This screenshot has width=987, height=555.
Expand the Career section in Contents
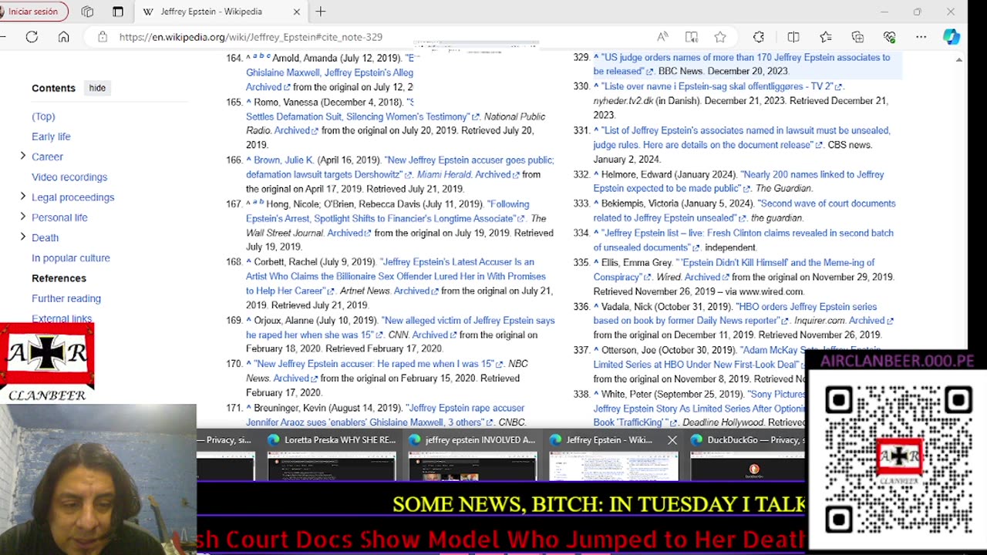coord(23,156)
